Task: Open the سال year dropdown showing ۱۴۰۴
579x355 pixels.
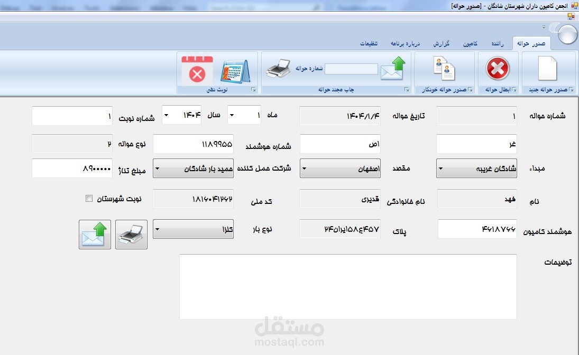Action: point(182,115)
